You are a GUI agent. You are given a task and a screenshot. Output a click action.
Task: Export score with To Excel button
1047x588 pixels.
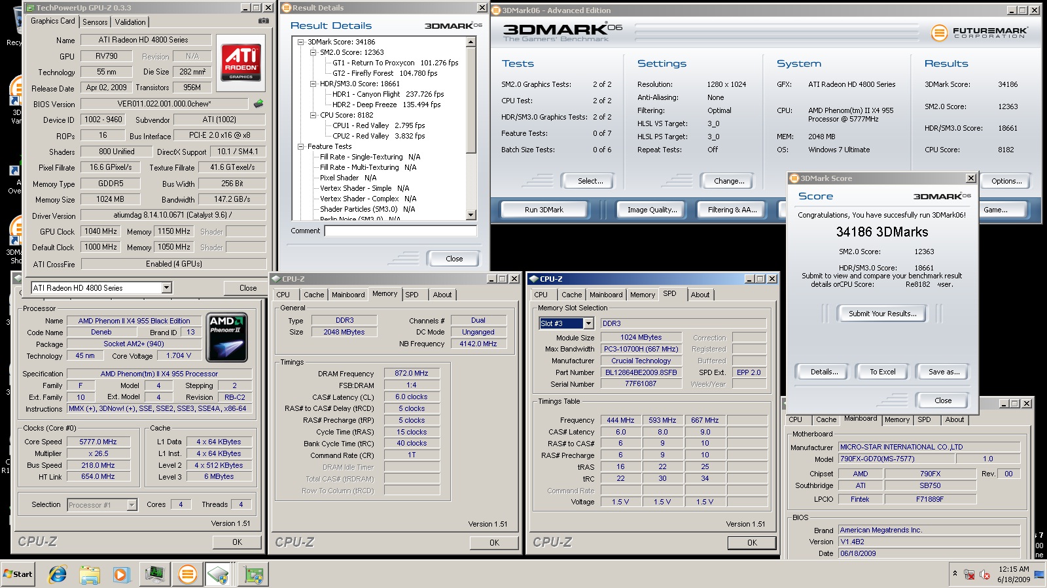(882, 372)
